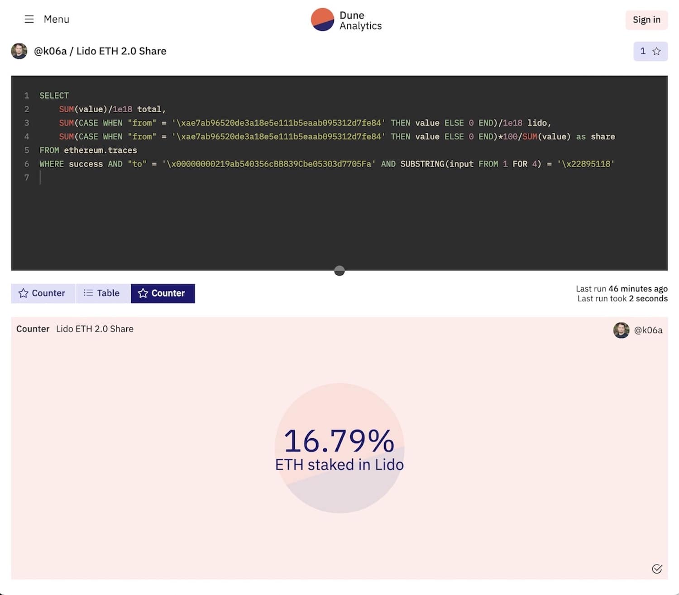Open the hamburger menu icon
Viewport: 679px width, 595px height.
(x=29, y=19)
